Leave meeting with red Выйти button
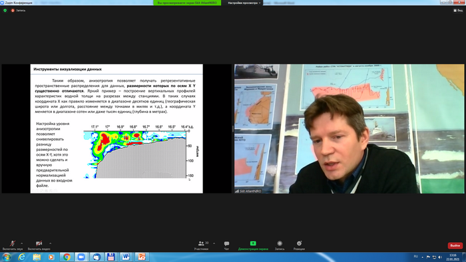Image resolution: width=466 pixels, height=262 pixels. [x=455, y=245]
